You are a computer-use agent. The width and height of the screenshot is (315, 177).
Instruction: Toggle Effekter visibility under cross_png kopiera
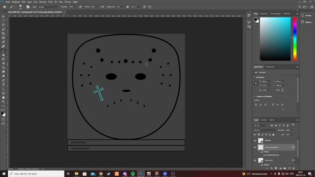[262, 152]
